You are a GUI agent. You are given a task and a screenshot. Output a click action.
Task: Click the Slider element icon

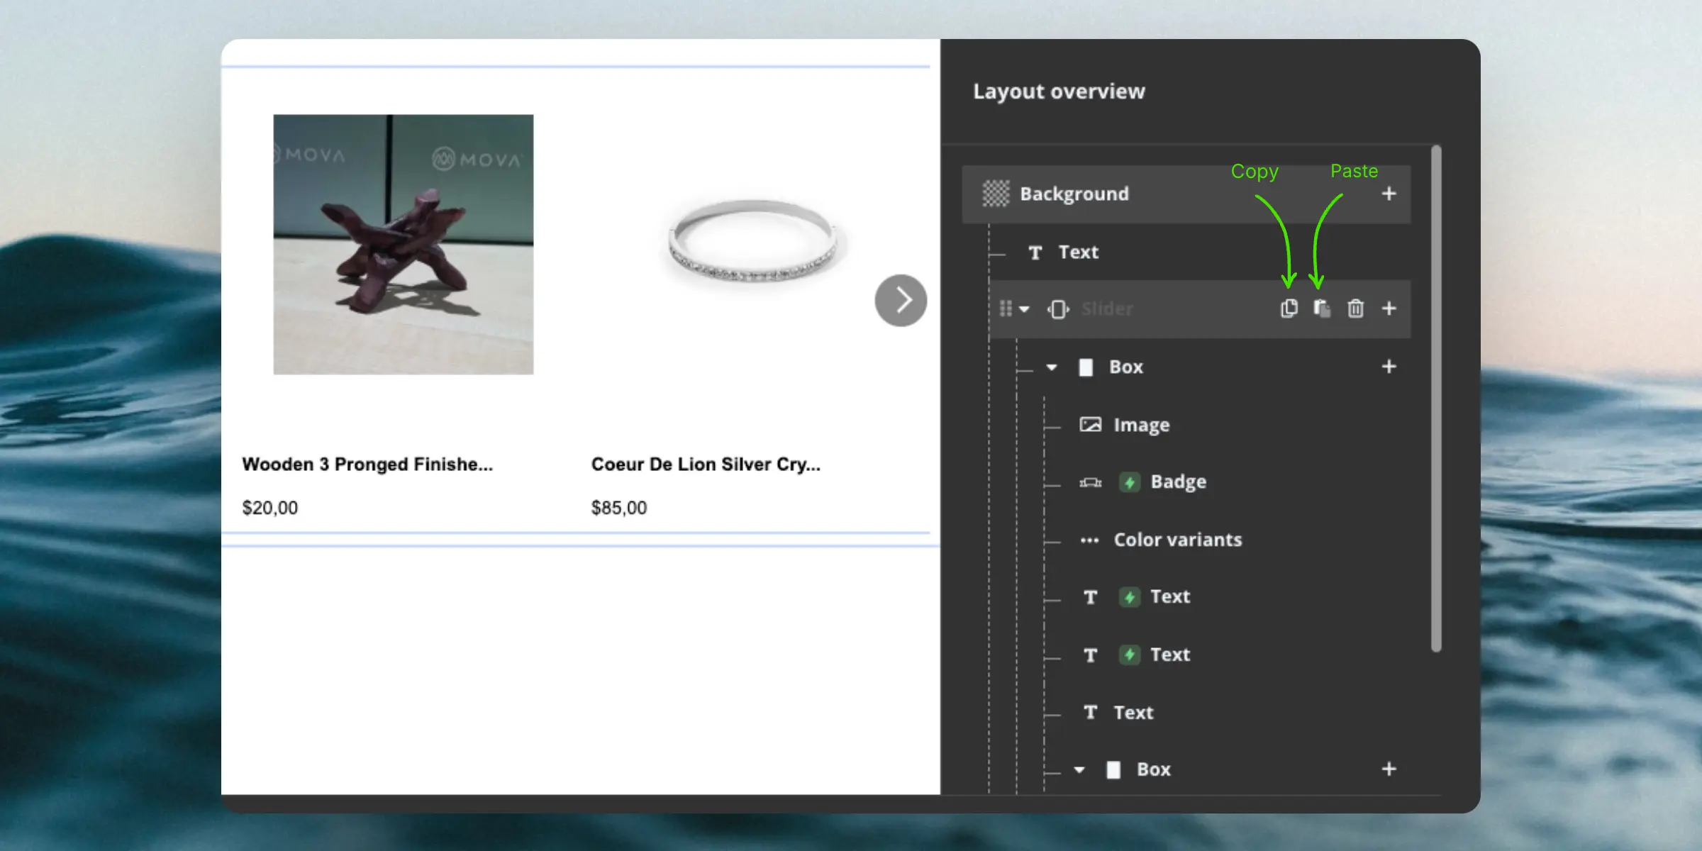pyautogui.click(x=1058, y=309)
